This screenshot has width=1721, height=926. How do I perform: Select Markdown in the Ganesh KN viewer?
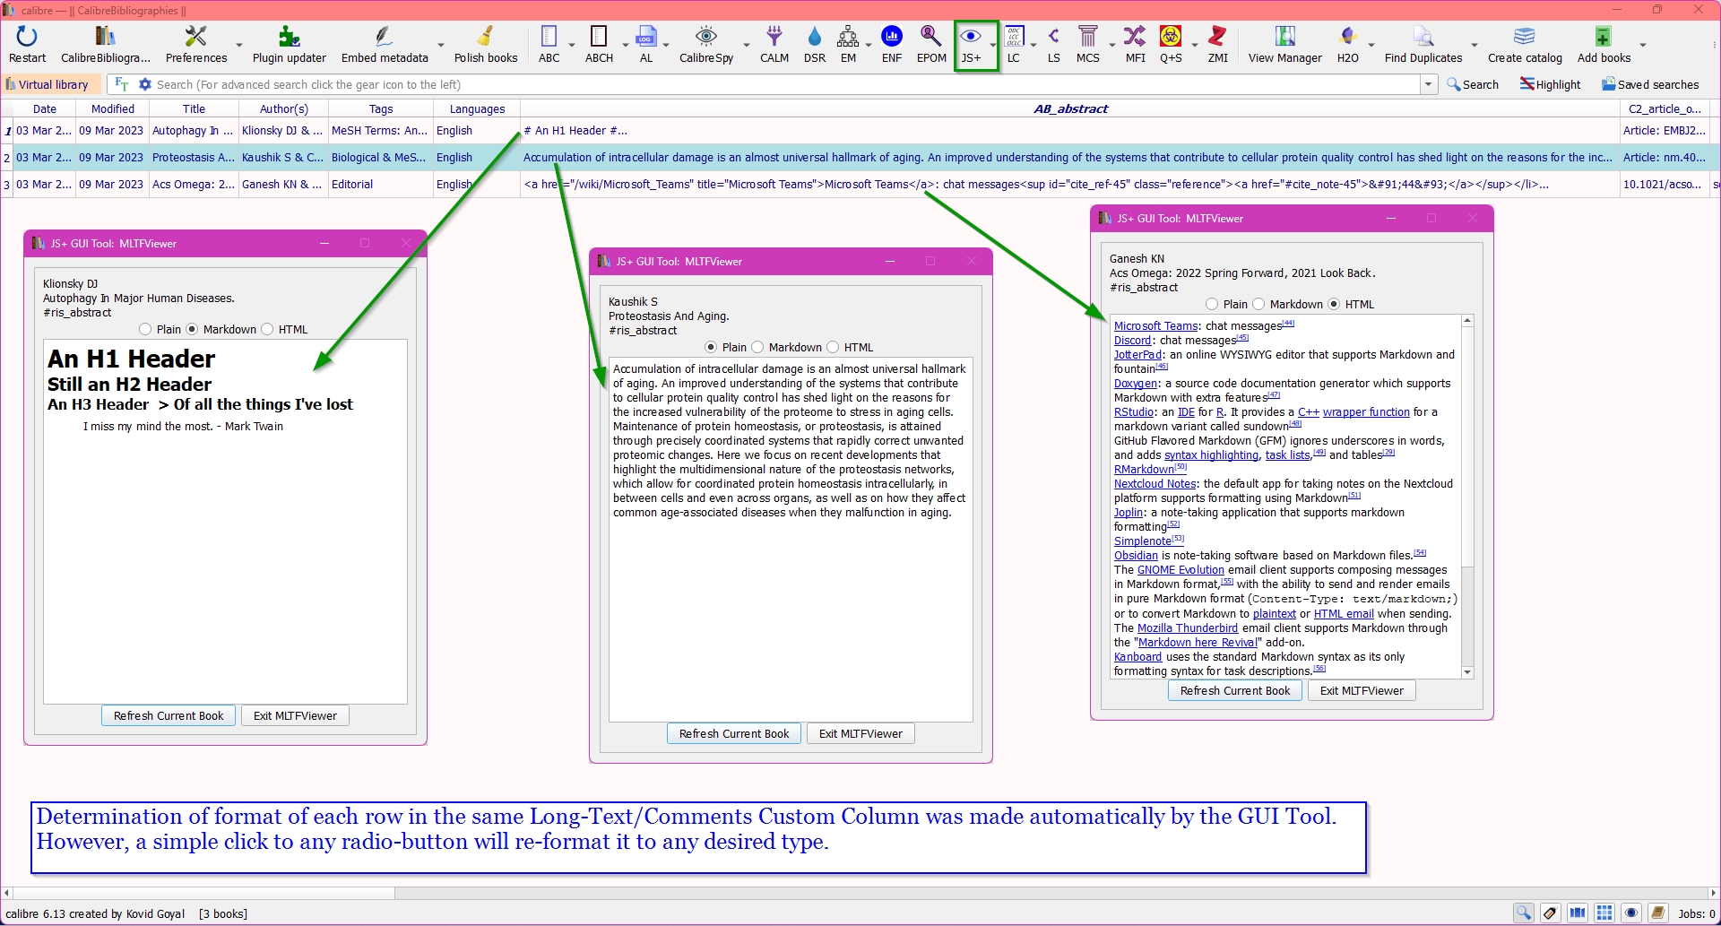[x=1258, y=305]
